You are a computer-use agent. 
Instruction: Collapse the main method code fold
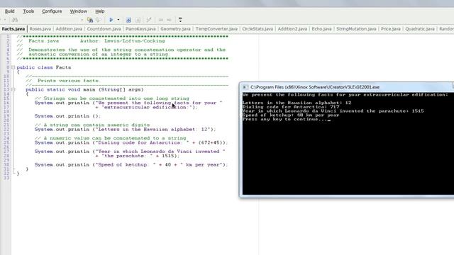(13, 90)
